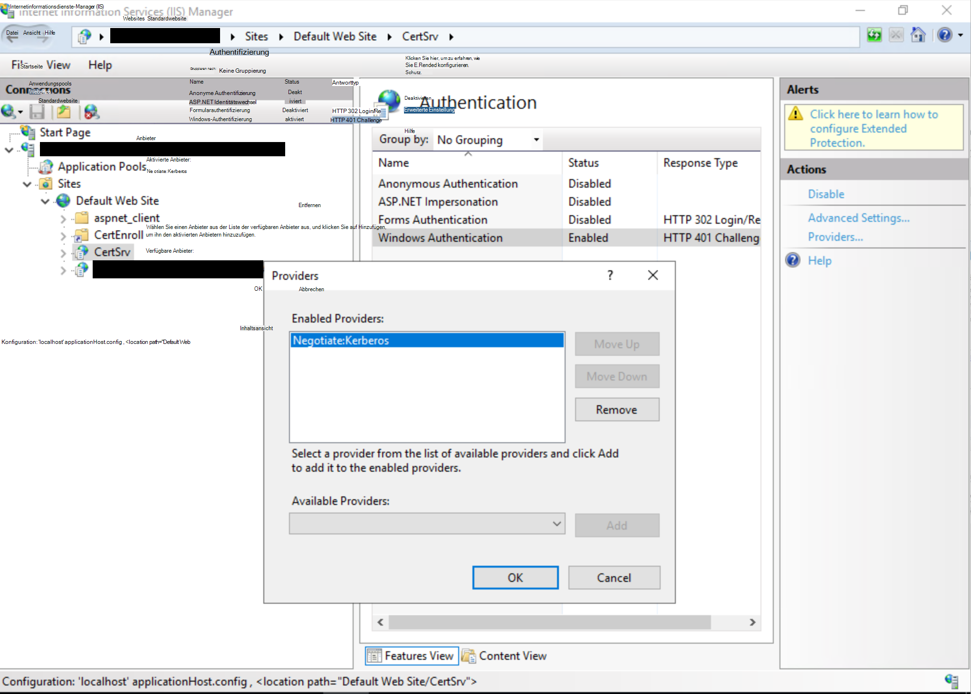Collapse the server tree node
This screenshot has height=694, width=971.
coord(9,150)
